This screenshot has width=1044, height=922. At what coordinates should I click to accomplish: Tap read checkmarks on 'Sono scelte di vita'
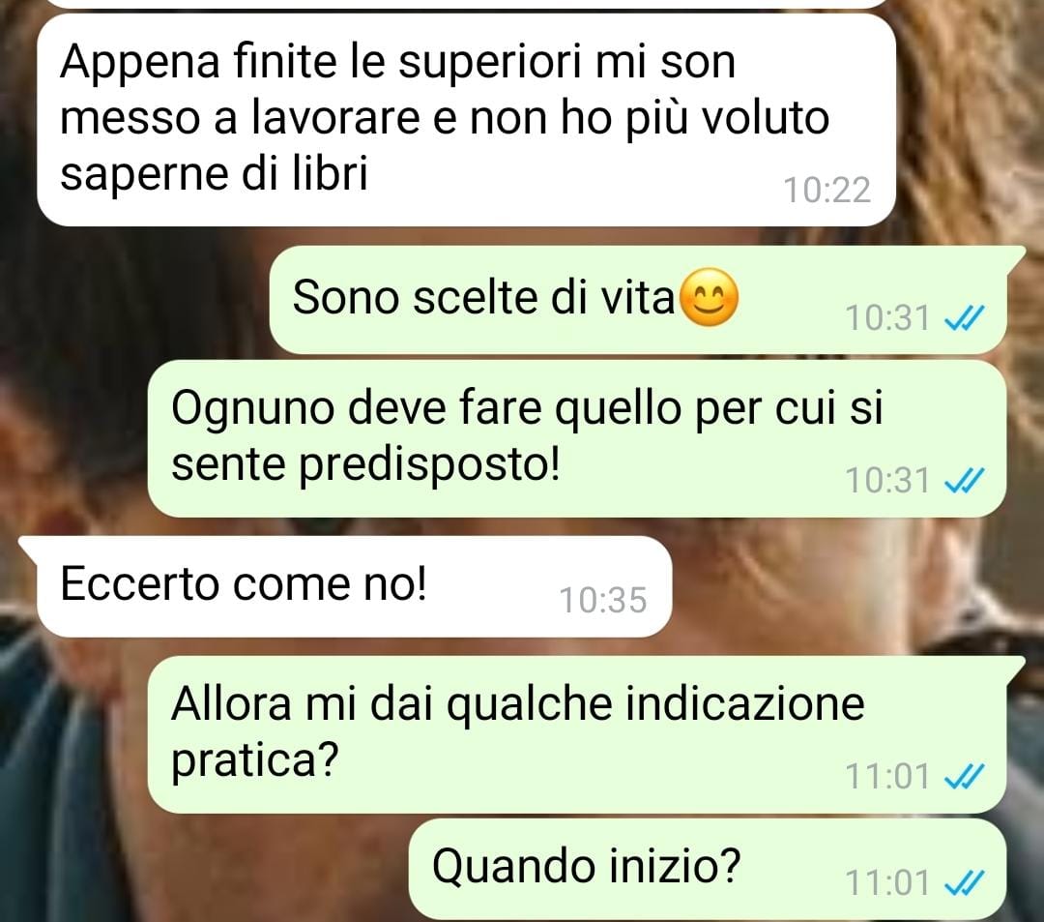click(964, 317)
